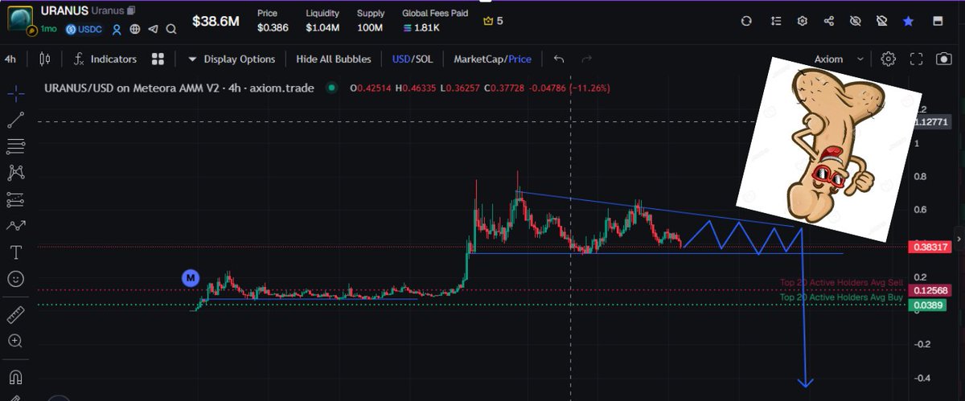The height and width of the screenshot is (401, 965).
Task: Undo the last chart action
Action: 559,59
